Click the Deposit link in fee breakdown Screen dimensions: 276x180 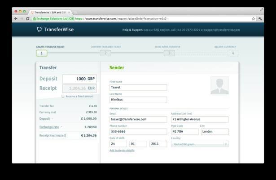[44, 119]
